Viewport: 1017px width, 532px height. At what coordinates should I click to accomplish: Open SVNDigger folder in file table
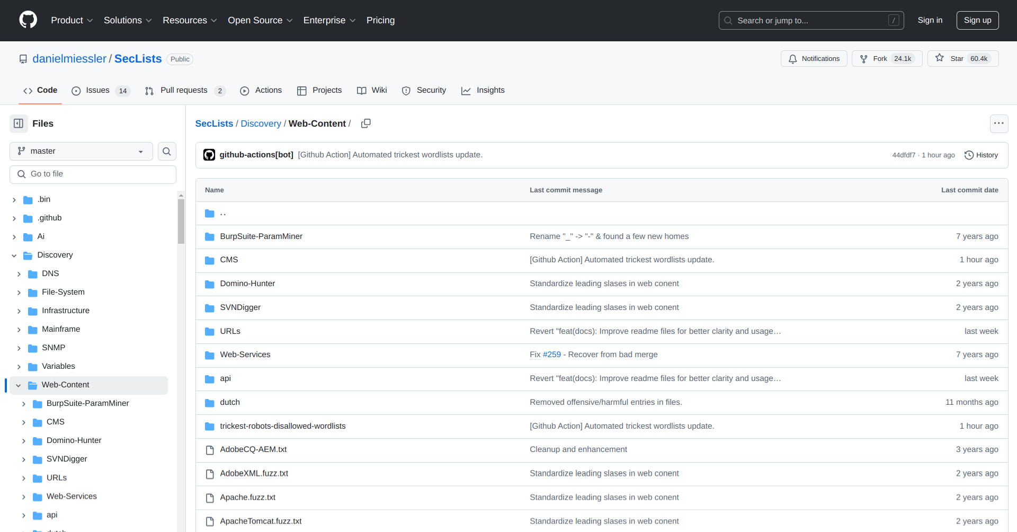240,307
